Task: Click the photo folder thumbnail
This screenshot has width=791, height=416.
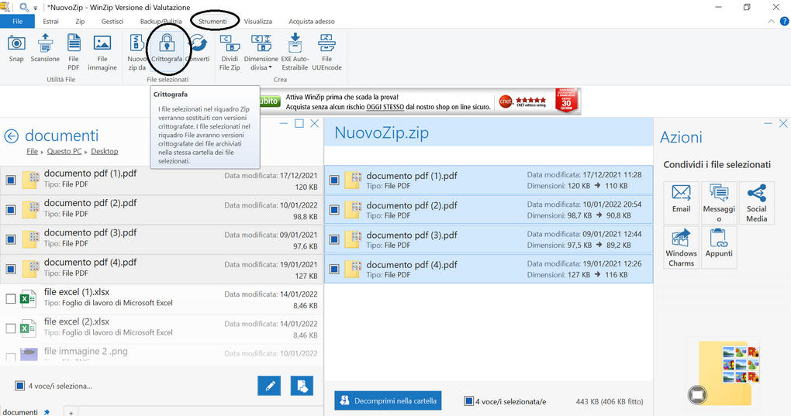Action: coord(724,372)
